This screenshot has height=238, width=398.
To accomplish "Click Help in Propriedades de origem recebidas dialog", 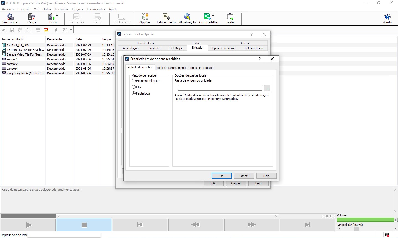I will click(266, 176).
